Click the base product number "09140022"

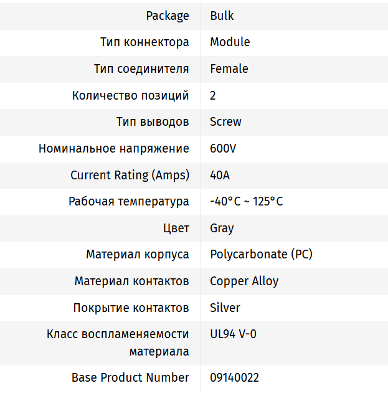pos(234,377)
